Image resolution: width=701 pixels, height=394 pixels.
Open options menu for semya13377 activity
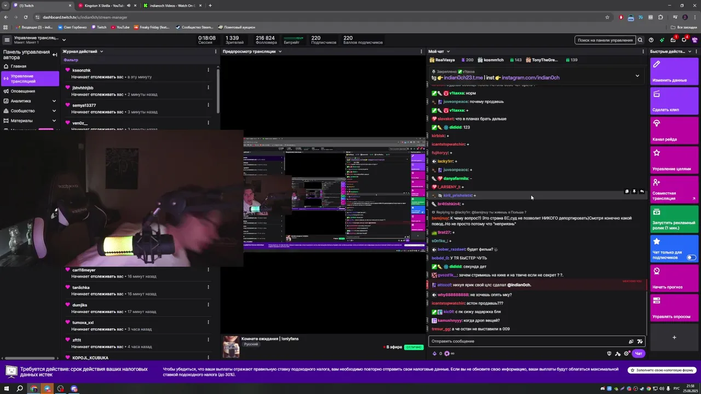(x=208, y=105)
